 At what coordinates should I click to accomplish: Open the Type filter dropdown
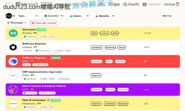[28, 16]
